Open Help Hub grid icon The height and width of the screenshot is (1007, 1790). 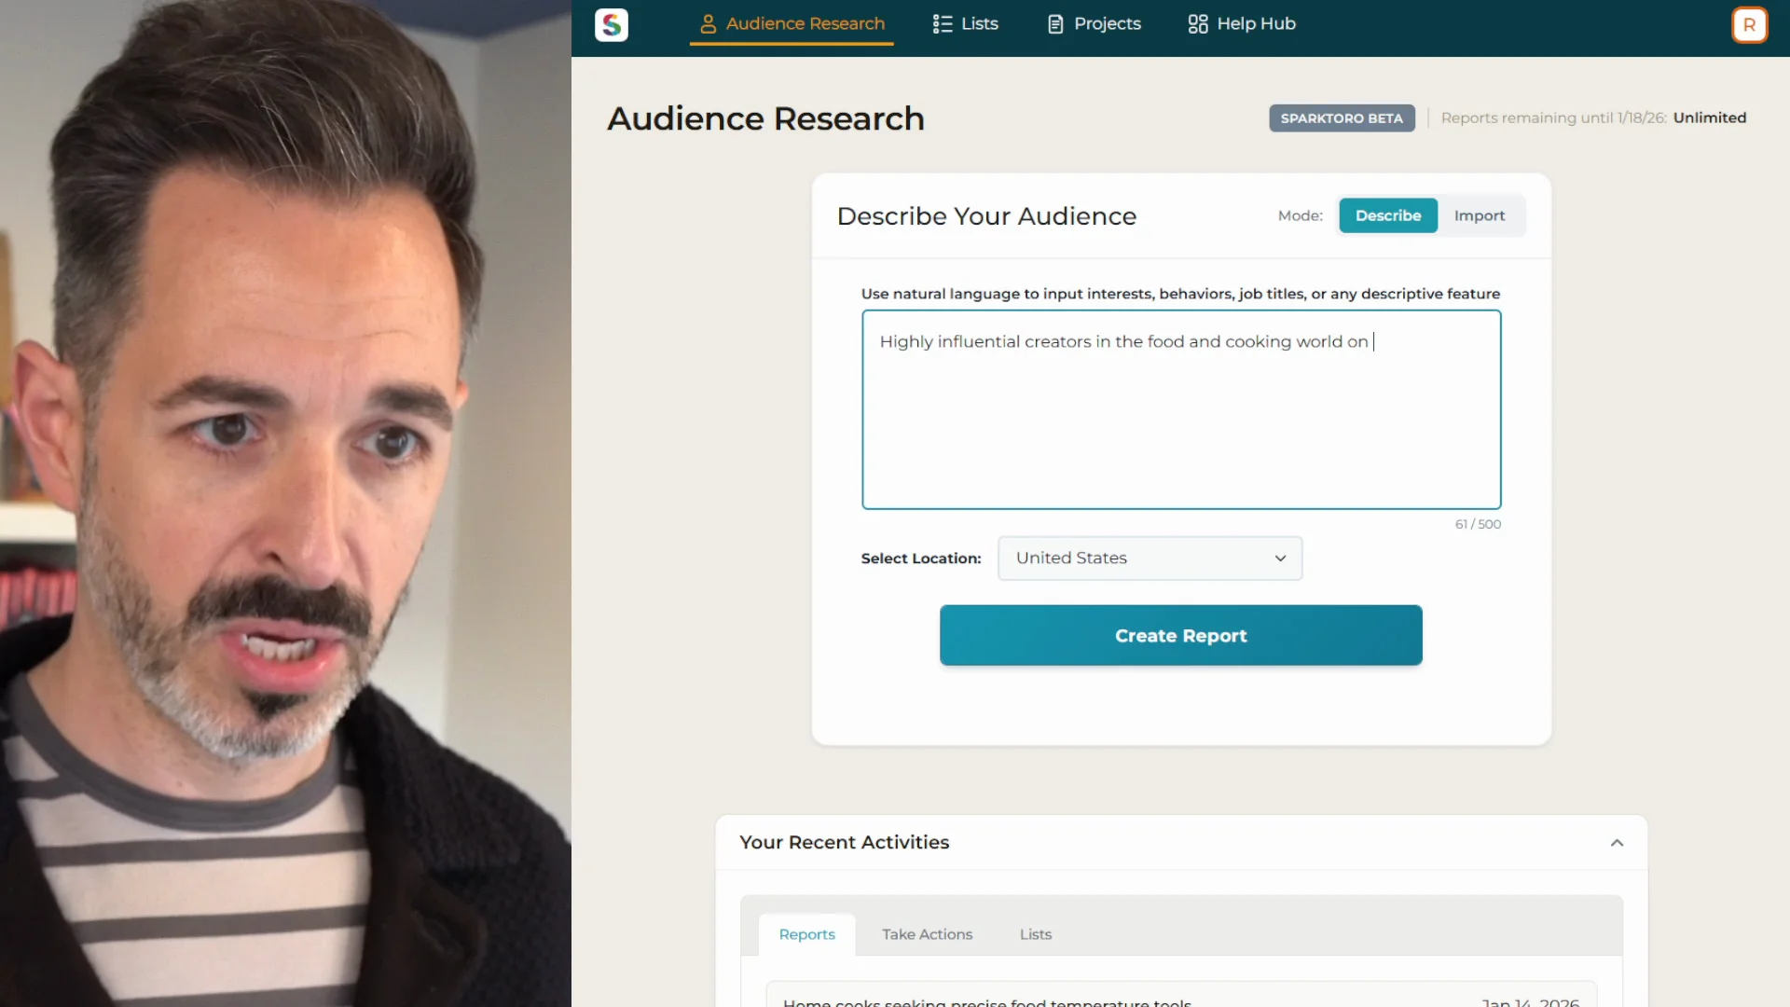click(1196, 23)
